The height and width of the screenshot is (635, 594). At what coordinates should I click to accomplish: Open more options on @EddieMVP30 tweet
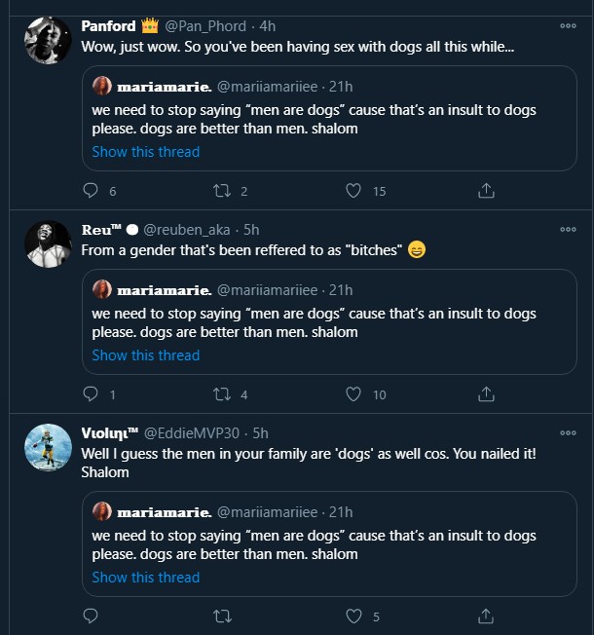coord(568,432)
